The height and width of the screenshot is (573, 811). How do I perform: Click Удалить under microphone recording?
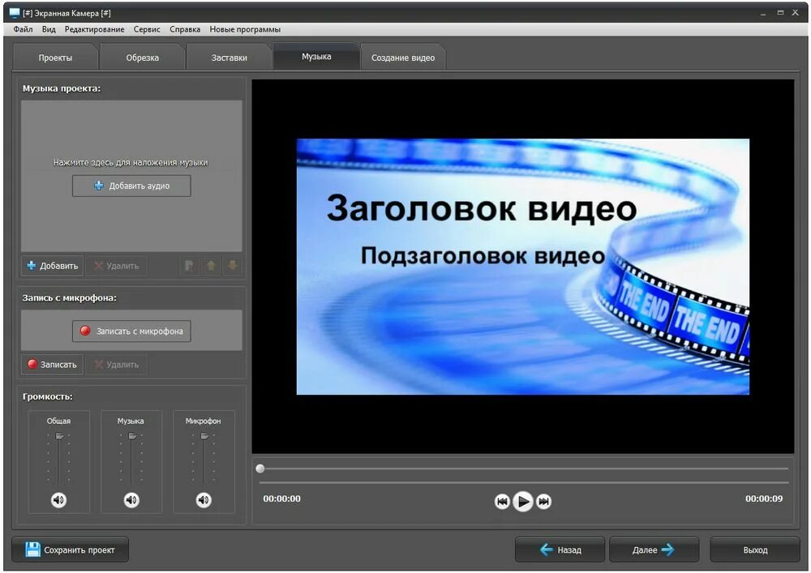click(116, 365)
